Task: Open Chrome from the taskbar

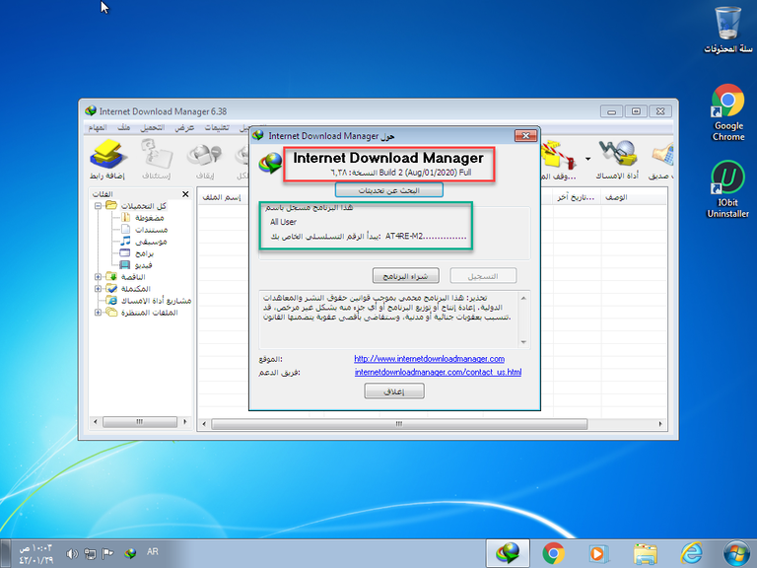Action: 553,553
